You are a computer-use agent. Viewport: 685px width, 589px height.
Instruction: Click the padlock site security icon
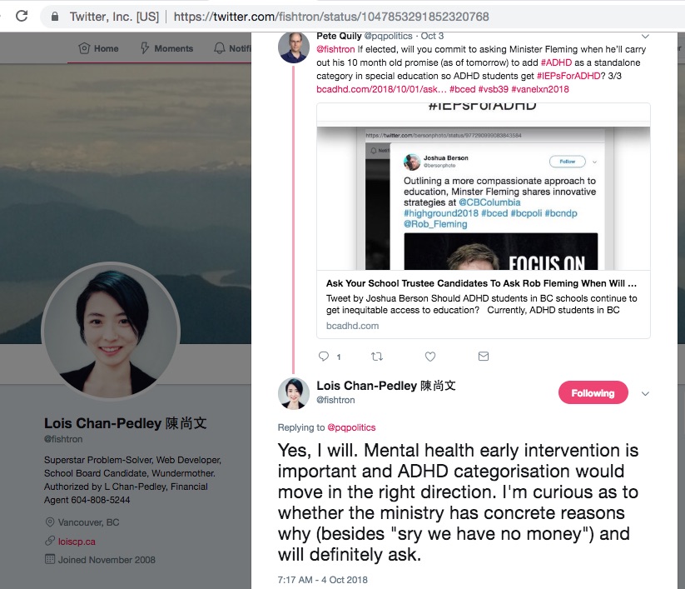55,17
